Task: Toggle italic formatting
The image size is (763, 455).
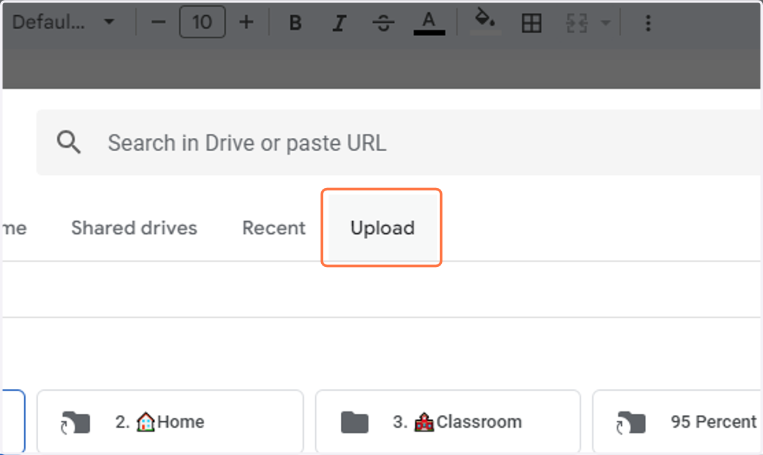Action: [x=340, y=24]
